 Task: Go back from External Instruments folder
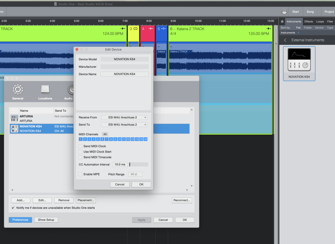285,40
